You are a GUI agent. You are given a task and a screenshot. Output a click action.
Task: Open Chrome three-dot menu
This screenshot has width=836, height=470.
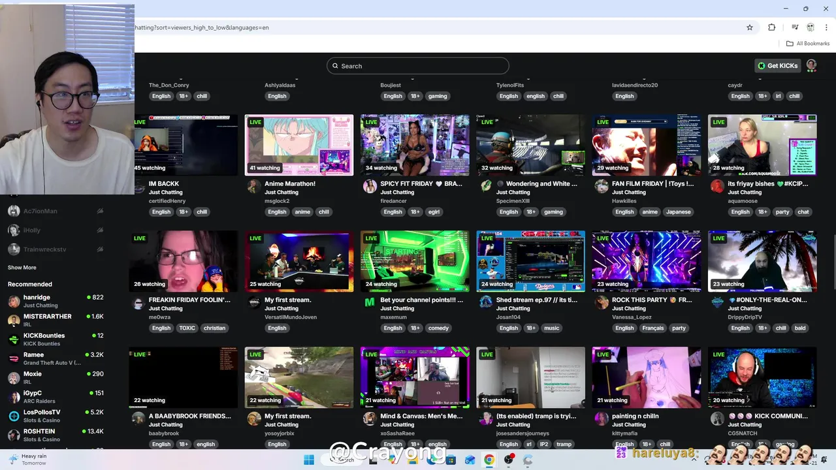tap(826, 27)
